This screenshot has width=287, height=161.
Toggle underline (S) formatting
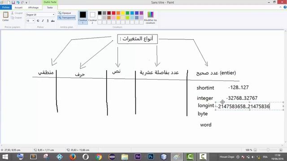point(48,21)
